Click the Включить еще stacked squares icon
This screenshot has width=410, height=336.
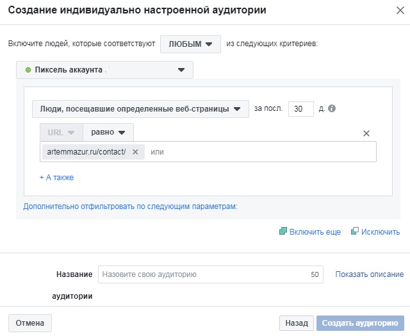coord(283,231)
